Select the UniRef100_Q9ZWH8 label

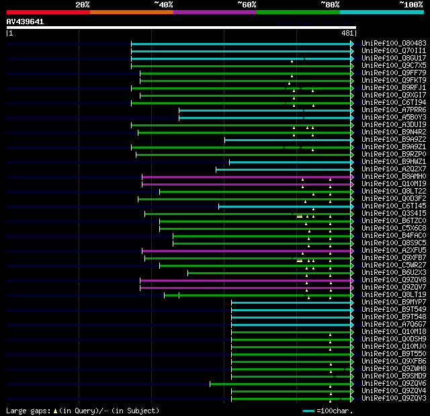[394, 369]
